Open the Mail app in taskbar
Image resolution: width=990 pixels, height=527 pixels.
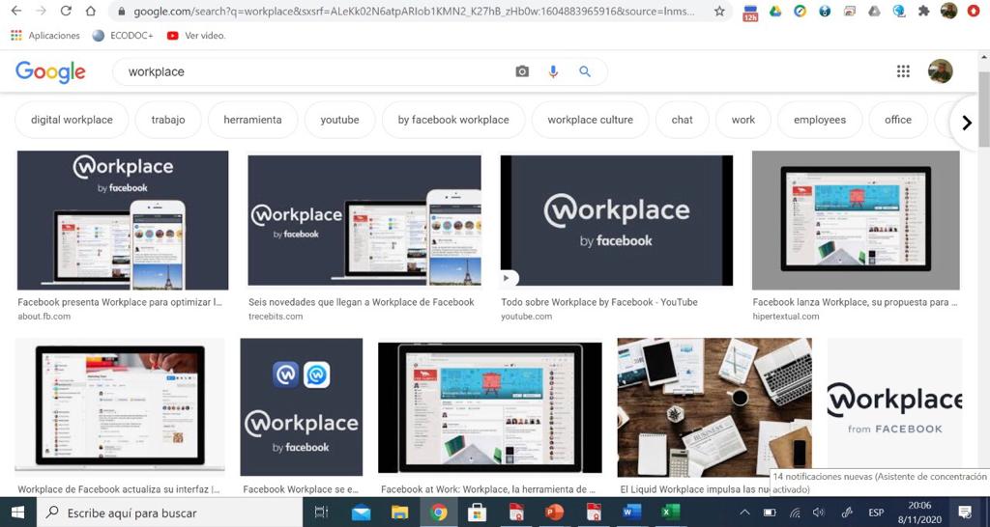pos(361,512)
